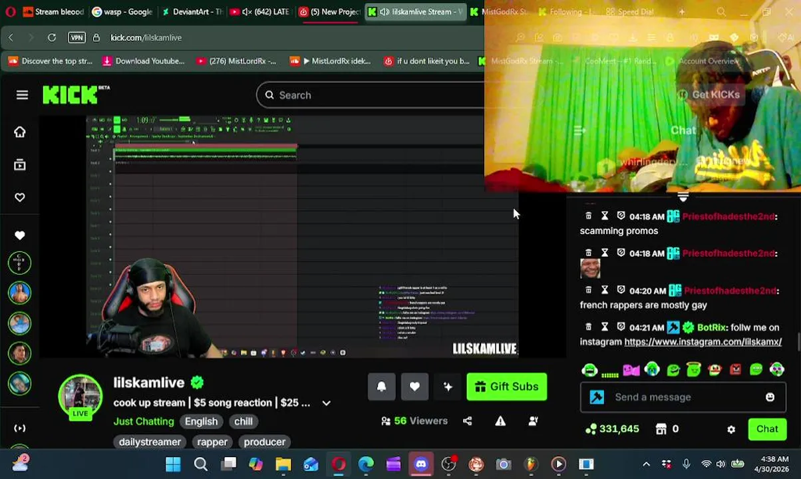
Task: Ban sender of the 04:20 AM message
Action: point(621,290)
